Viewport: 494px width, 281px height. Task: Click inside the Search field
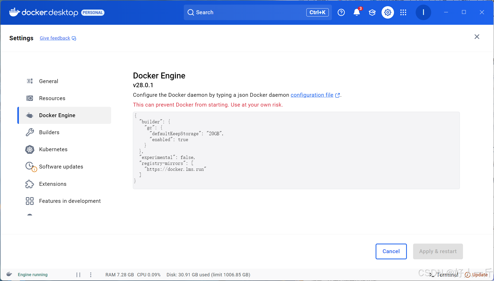(258, 12)
